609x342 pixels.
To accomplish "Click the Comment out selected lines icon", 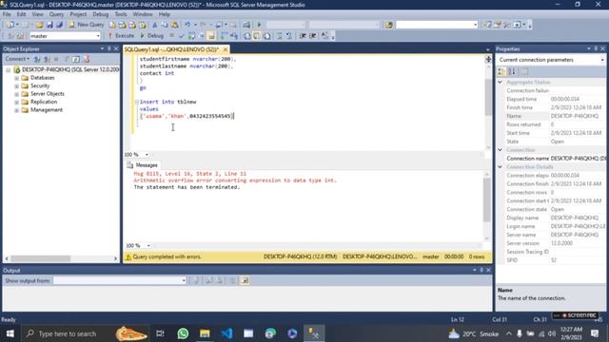I will pos(279,36).
